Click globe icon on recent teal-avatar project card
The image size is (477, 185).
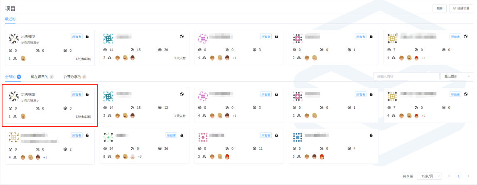182,36
